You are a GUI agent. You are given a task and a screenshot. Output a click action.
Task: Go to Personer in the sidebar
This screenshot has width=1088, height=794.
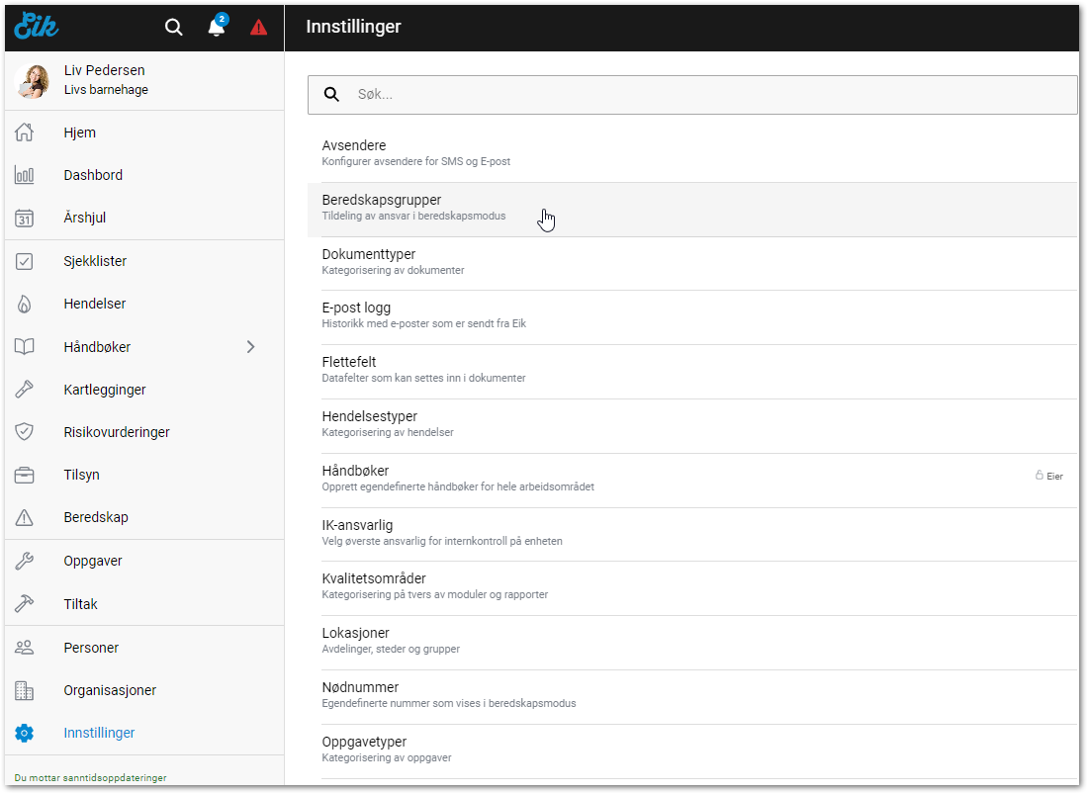point(91,648)
